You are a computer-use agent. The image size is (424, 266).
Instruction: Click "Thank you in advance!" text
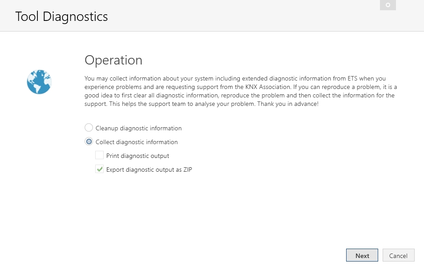click(288, 104)
